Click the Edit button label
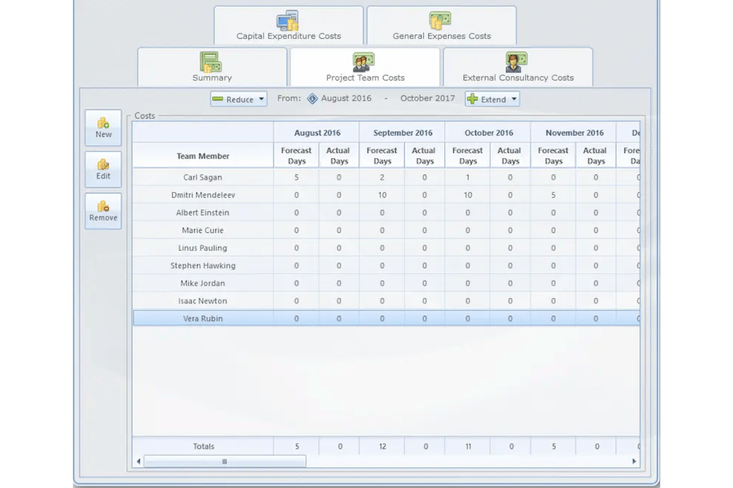This screenshot has height=488, width=733. coord(103,176)
